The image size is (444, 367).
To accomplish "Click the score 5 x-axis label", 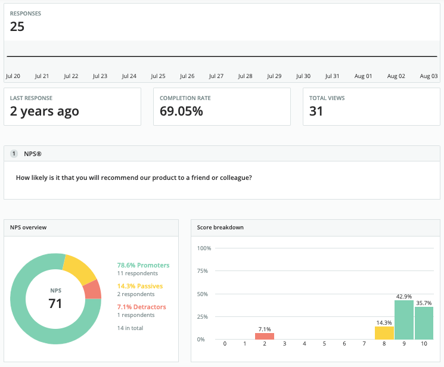I will [x=324, y=344].
